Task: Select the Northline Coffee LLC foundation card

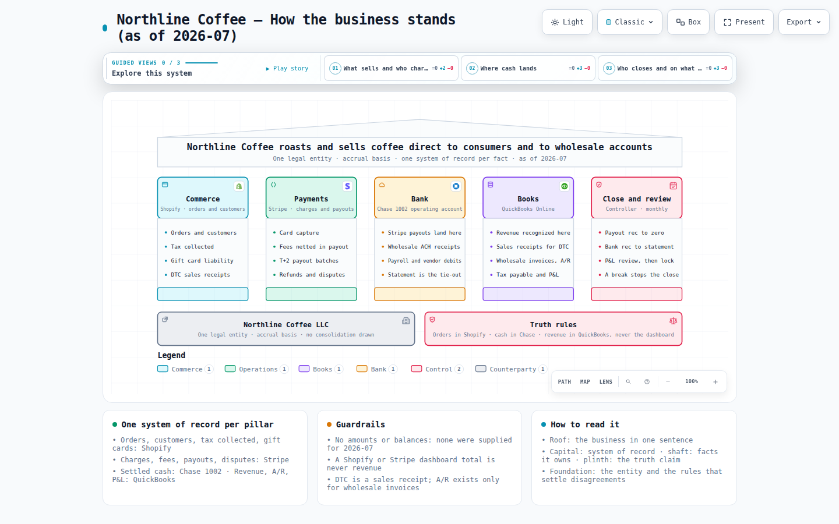Action: [286, 329]
